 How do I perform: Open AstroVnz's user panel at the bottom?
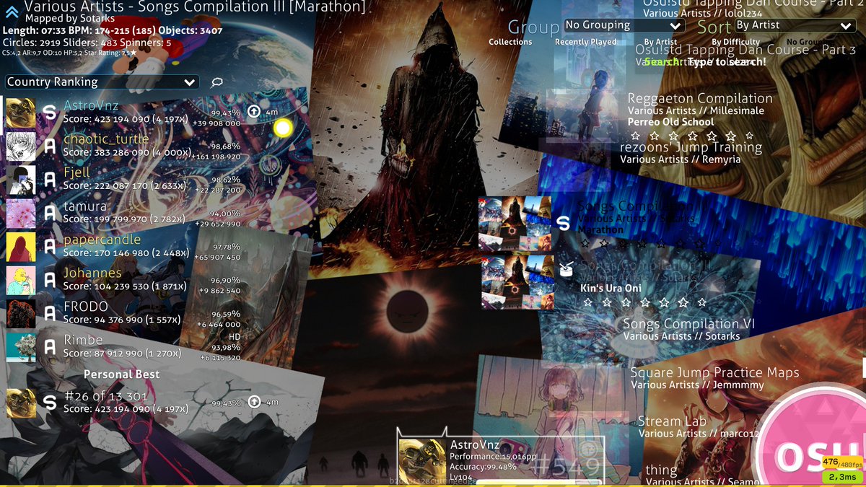pos(500,459)
